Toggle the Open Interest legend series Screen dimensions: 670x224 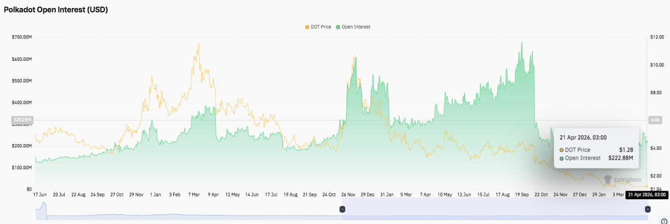click(x=353, y=27)
